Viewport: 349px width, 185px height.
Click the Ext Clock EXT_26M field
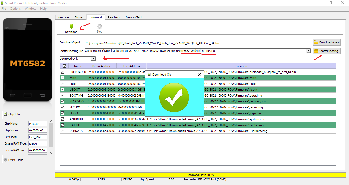click(38, 137)
